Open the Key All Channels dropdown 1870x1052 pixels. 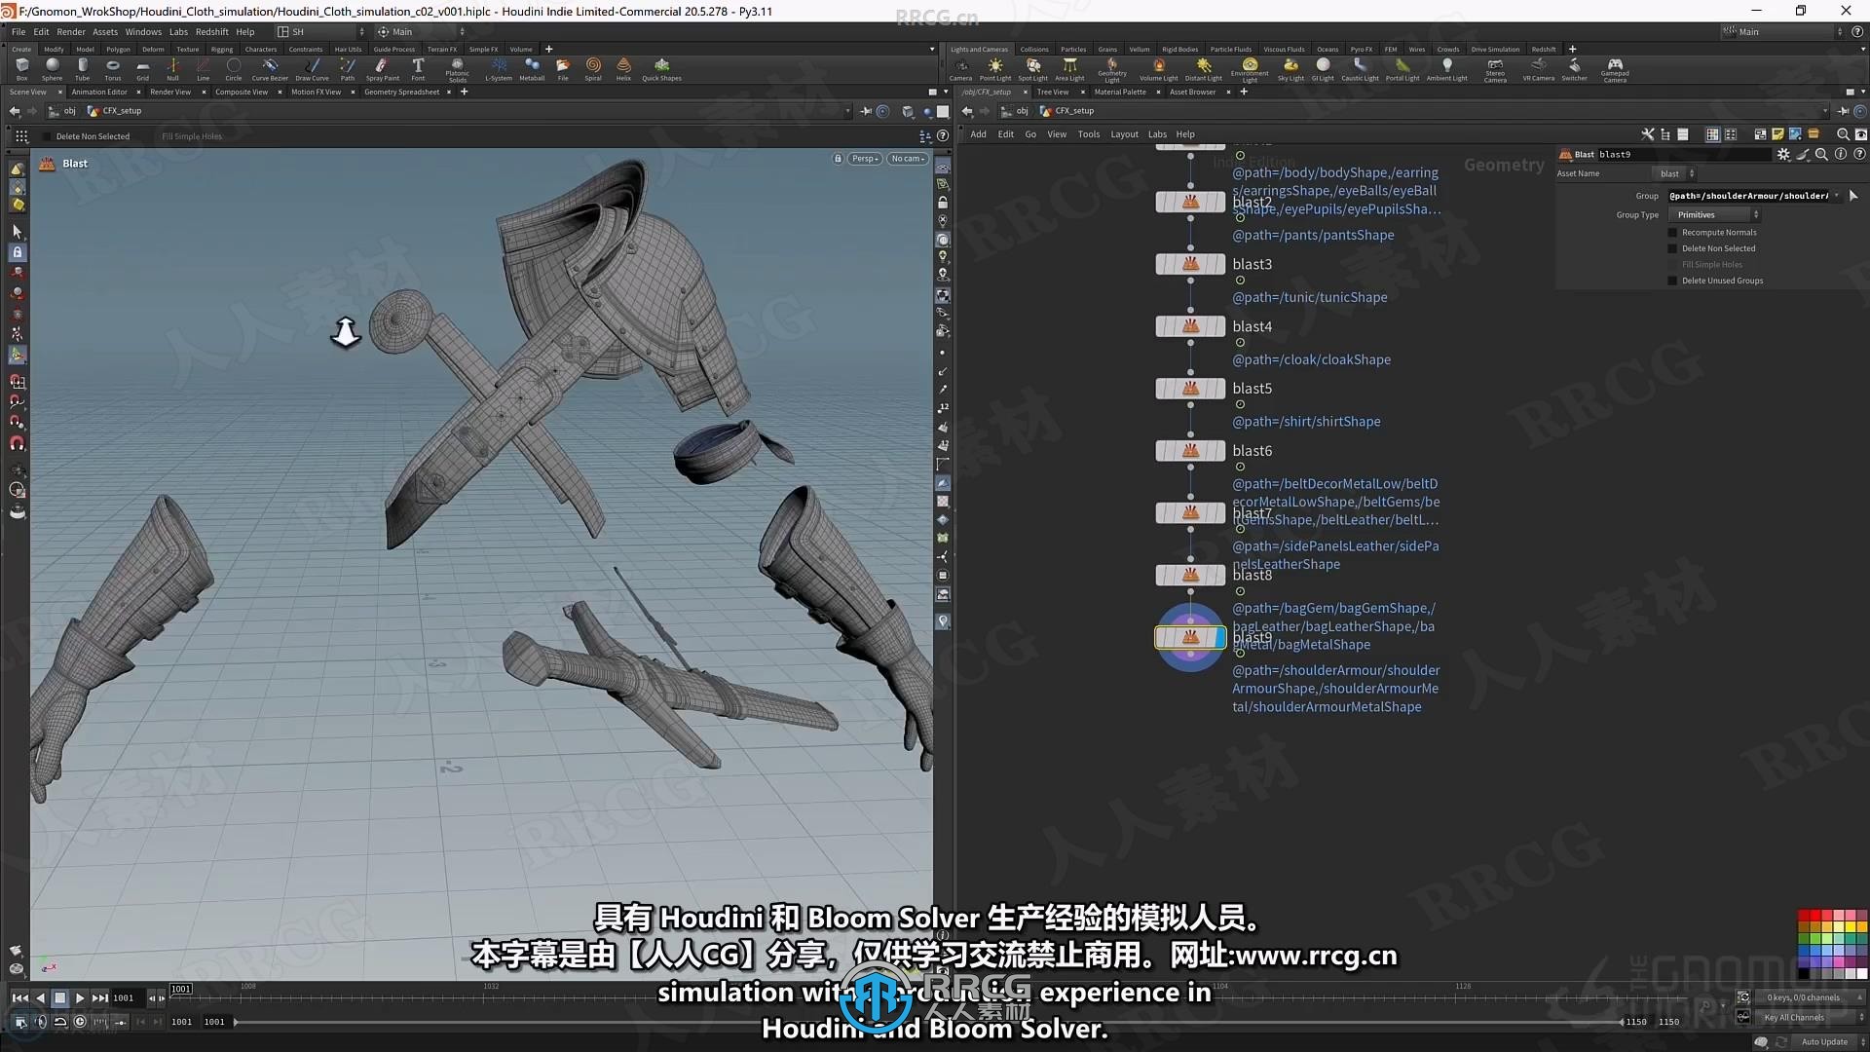click(1810, 1018)
